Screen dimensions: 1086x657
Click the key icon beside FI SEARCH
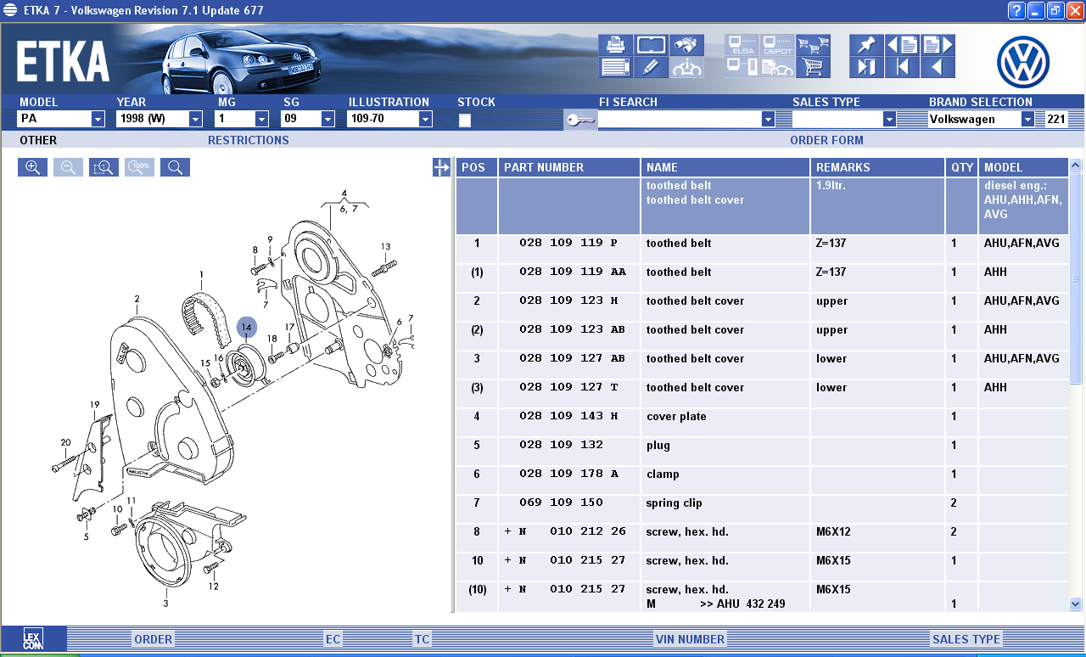pyautogui.click(x=579, y=120)
